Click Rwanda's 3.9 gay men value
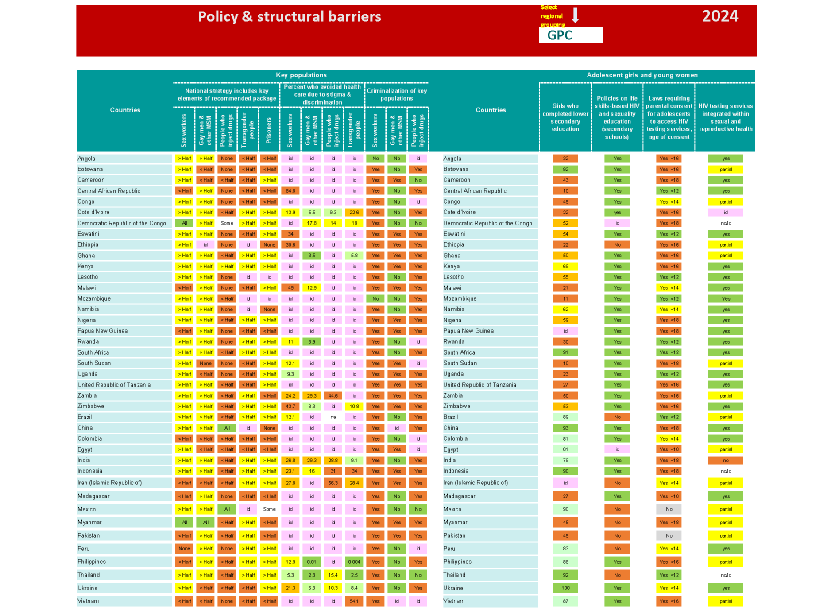This screenshot has width=816, height=612. [x=312, y=342]
